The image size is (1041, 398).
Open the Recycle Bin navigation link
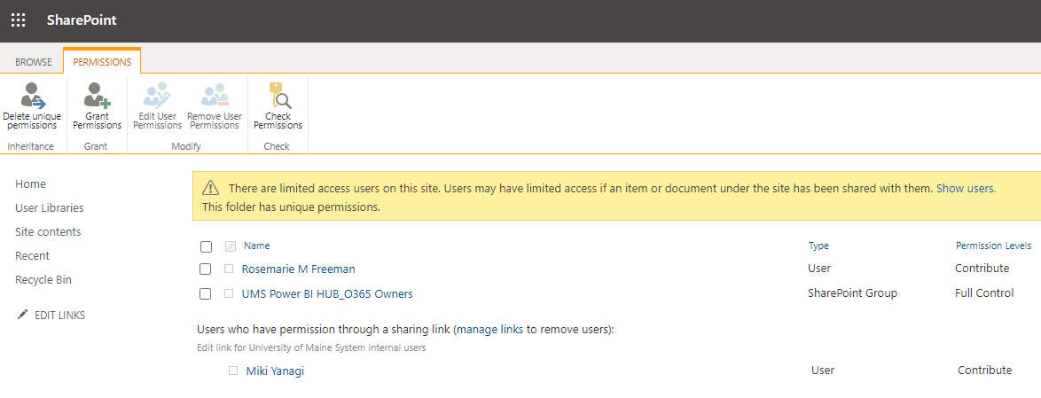43,280
